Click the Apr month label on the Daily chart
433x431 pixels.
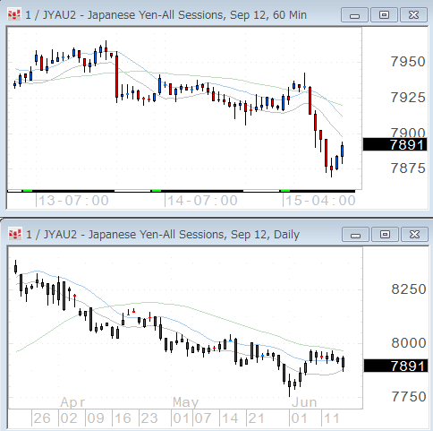(72, 402)
